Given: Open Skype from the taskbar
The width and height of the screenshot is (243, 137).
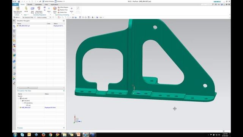Looking at the screenshot, I should (x=22, y=135).
